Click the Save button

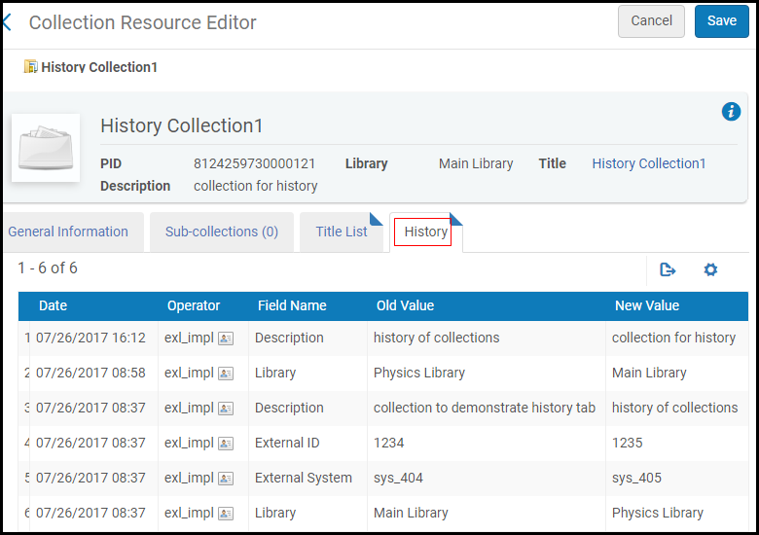(722, 20)
